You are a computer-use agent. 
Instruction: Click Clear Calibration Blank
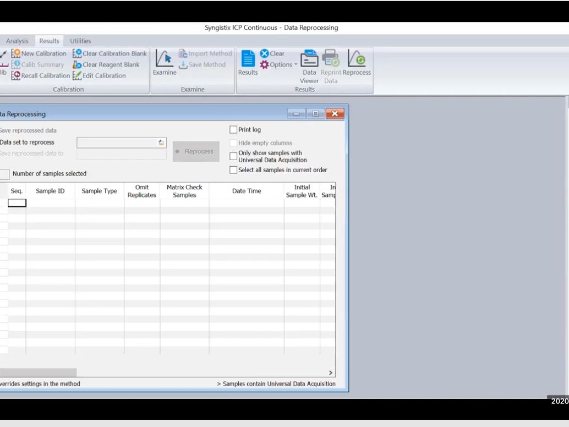(x=110, y=53)
